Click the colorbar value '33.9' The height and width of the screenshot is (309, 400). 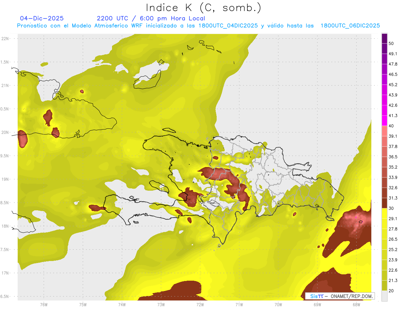point(393,177)
